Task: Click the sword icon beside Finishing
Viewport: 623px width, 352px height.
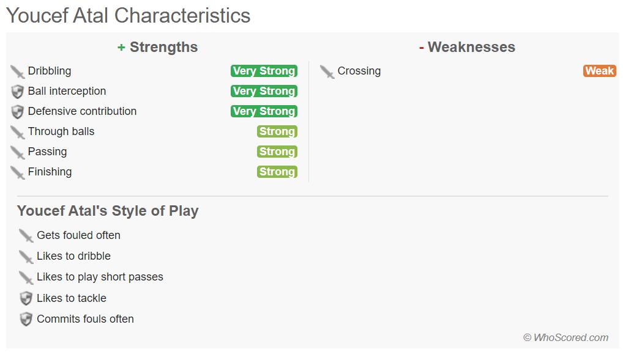Action: tap(17, 172)
